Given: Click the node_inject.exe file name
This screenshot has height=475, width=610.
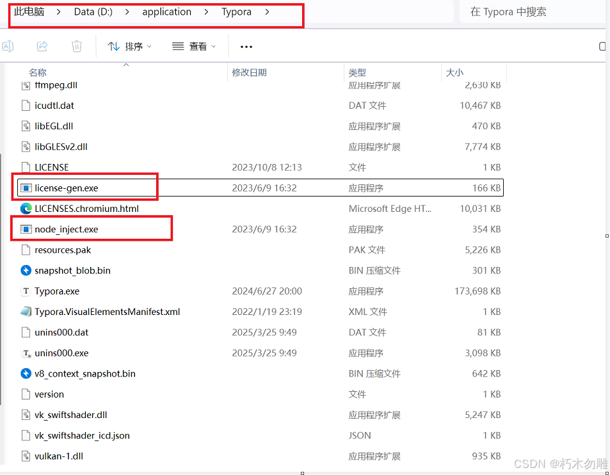Looking at the screenshot, I should point(66,229).
